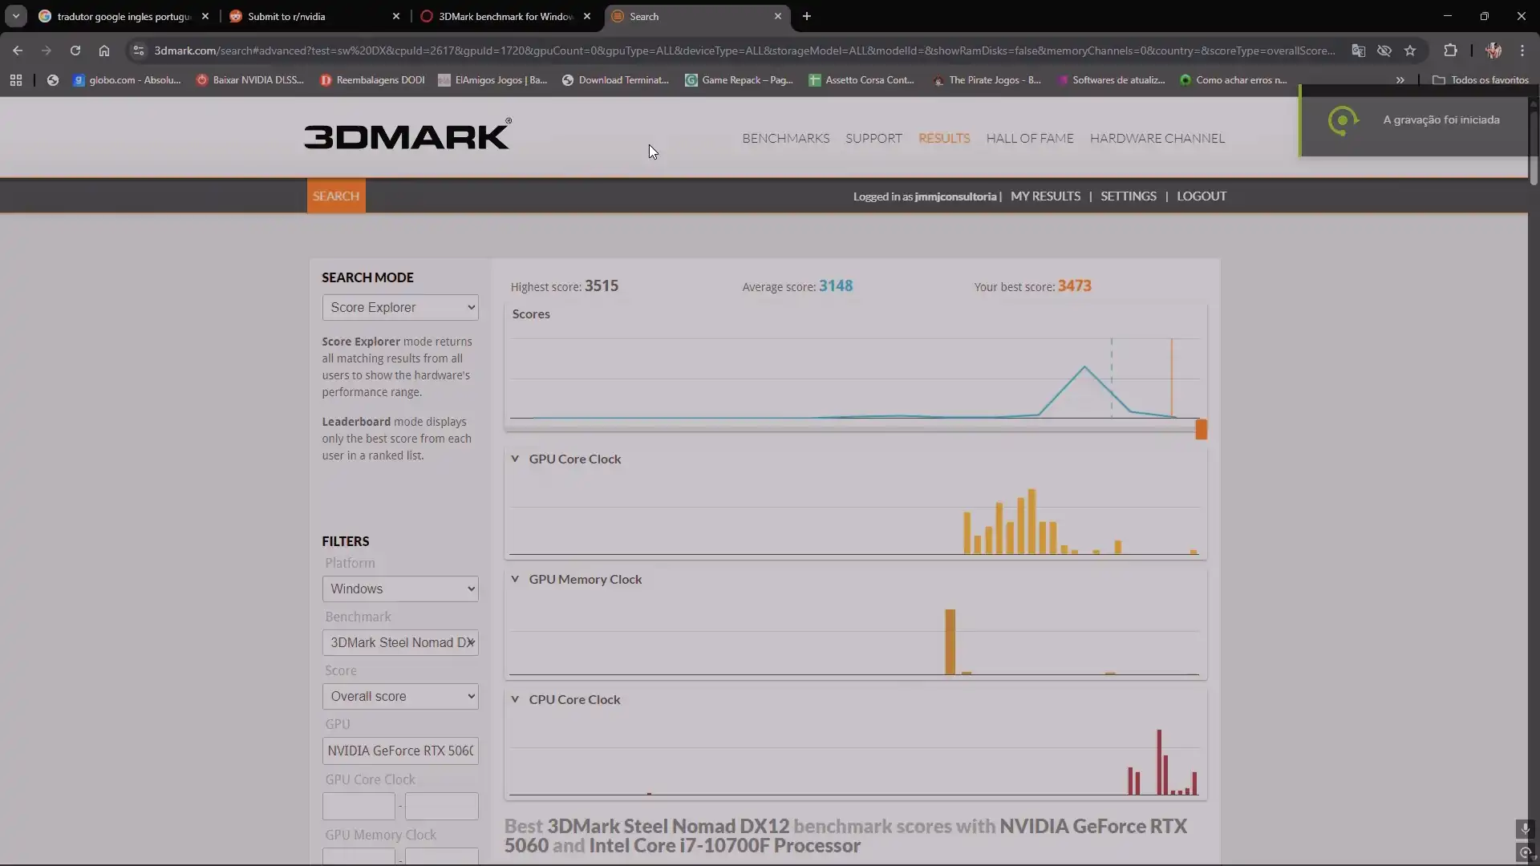Open the Chrome profile avatar
The width and height of the screenshot is (1540, 866).
(1493, 51)
